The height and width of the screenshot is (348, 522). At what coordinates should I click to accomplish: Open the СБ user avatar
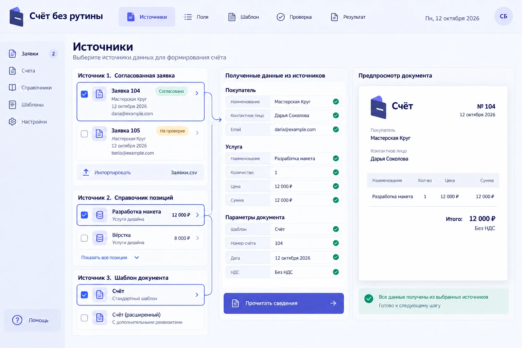(503, 16)
